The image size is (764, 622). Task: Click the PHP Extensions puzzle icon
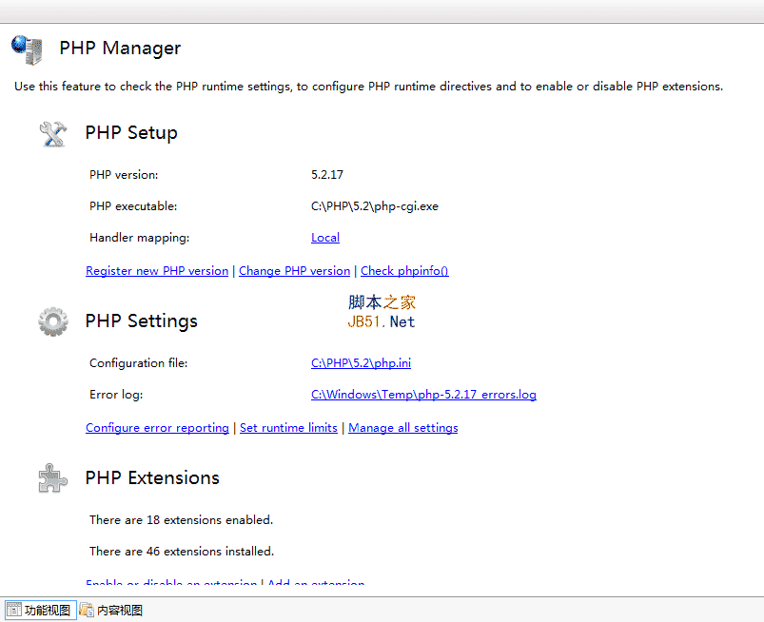[x=53, y=477]
